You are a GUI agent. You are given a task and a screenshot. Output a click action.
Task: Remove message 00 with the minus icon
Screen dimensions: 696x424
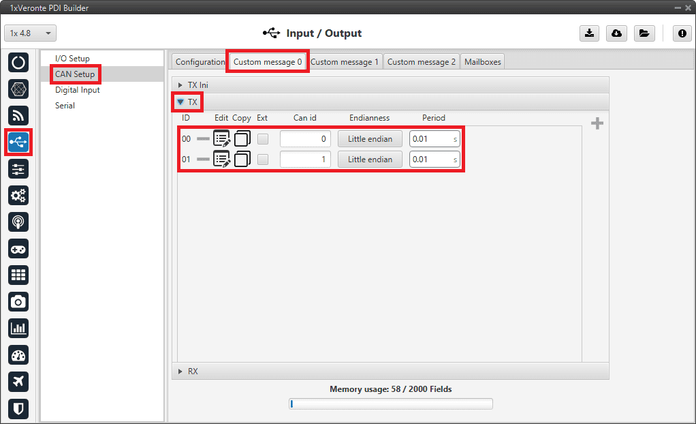tap(204, 139)
